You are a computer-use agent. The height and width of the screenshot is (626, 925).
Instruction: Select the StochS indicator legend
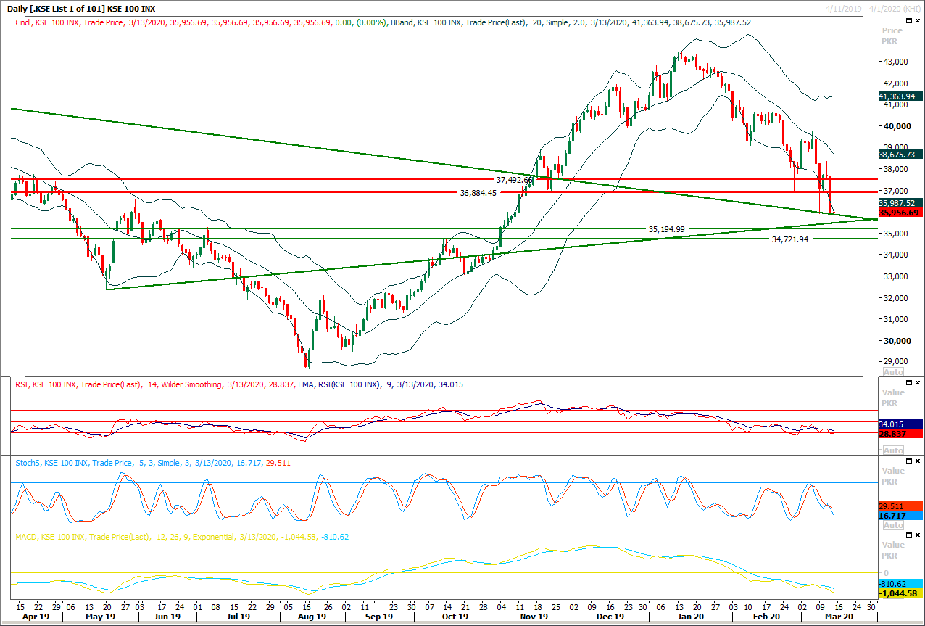click(x=152, y=462)
